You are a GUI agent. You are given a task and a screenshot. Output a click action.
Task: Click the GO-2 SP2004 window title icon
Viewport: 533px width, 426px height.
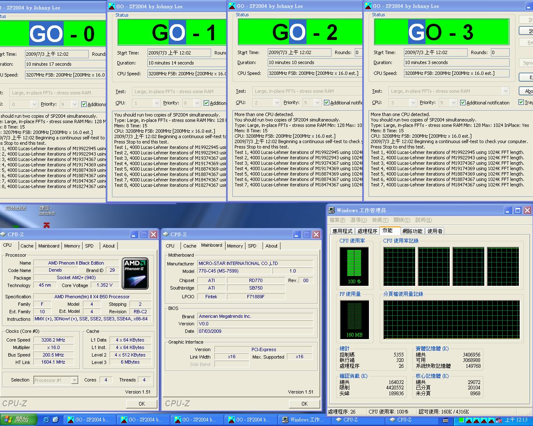(232, 6)
